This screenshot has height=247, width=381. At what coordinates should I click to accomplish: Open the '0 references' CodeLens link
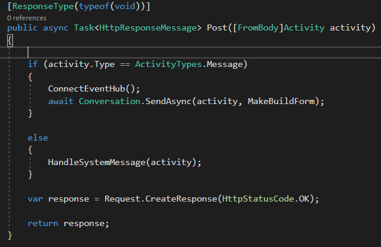tap(27, 18)
